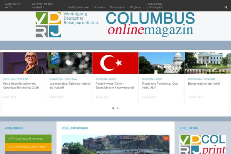Click the '9 OCT, 2017' date text

click(x=10, y=97)
